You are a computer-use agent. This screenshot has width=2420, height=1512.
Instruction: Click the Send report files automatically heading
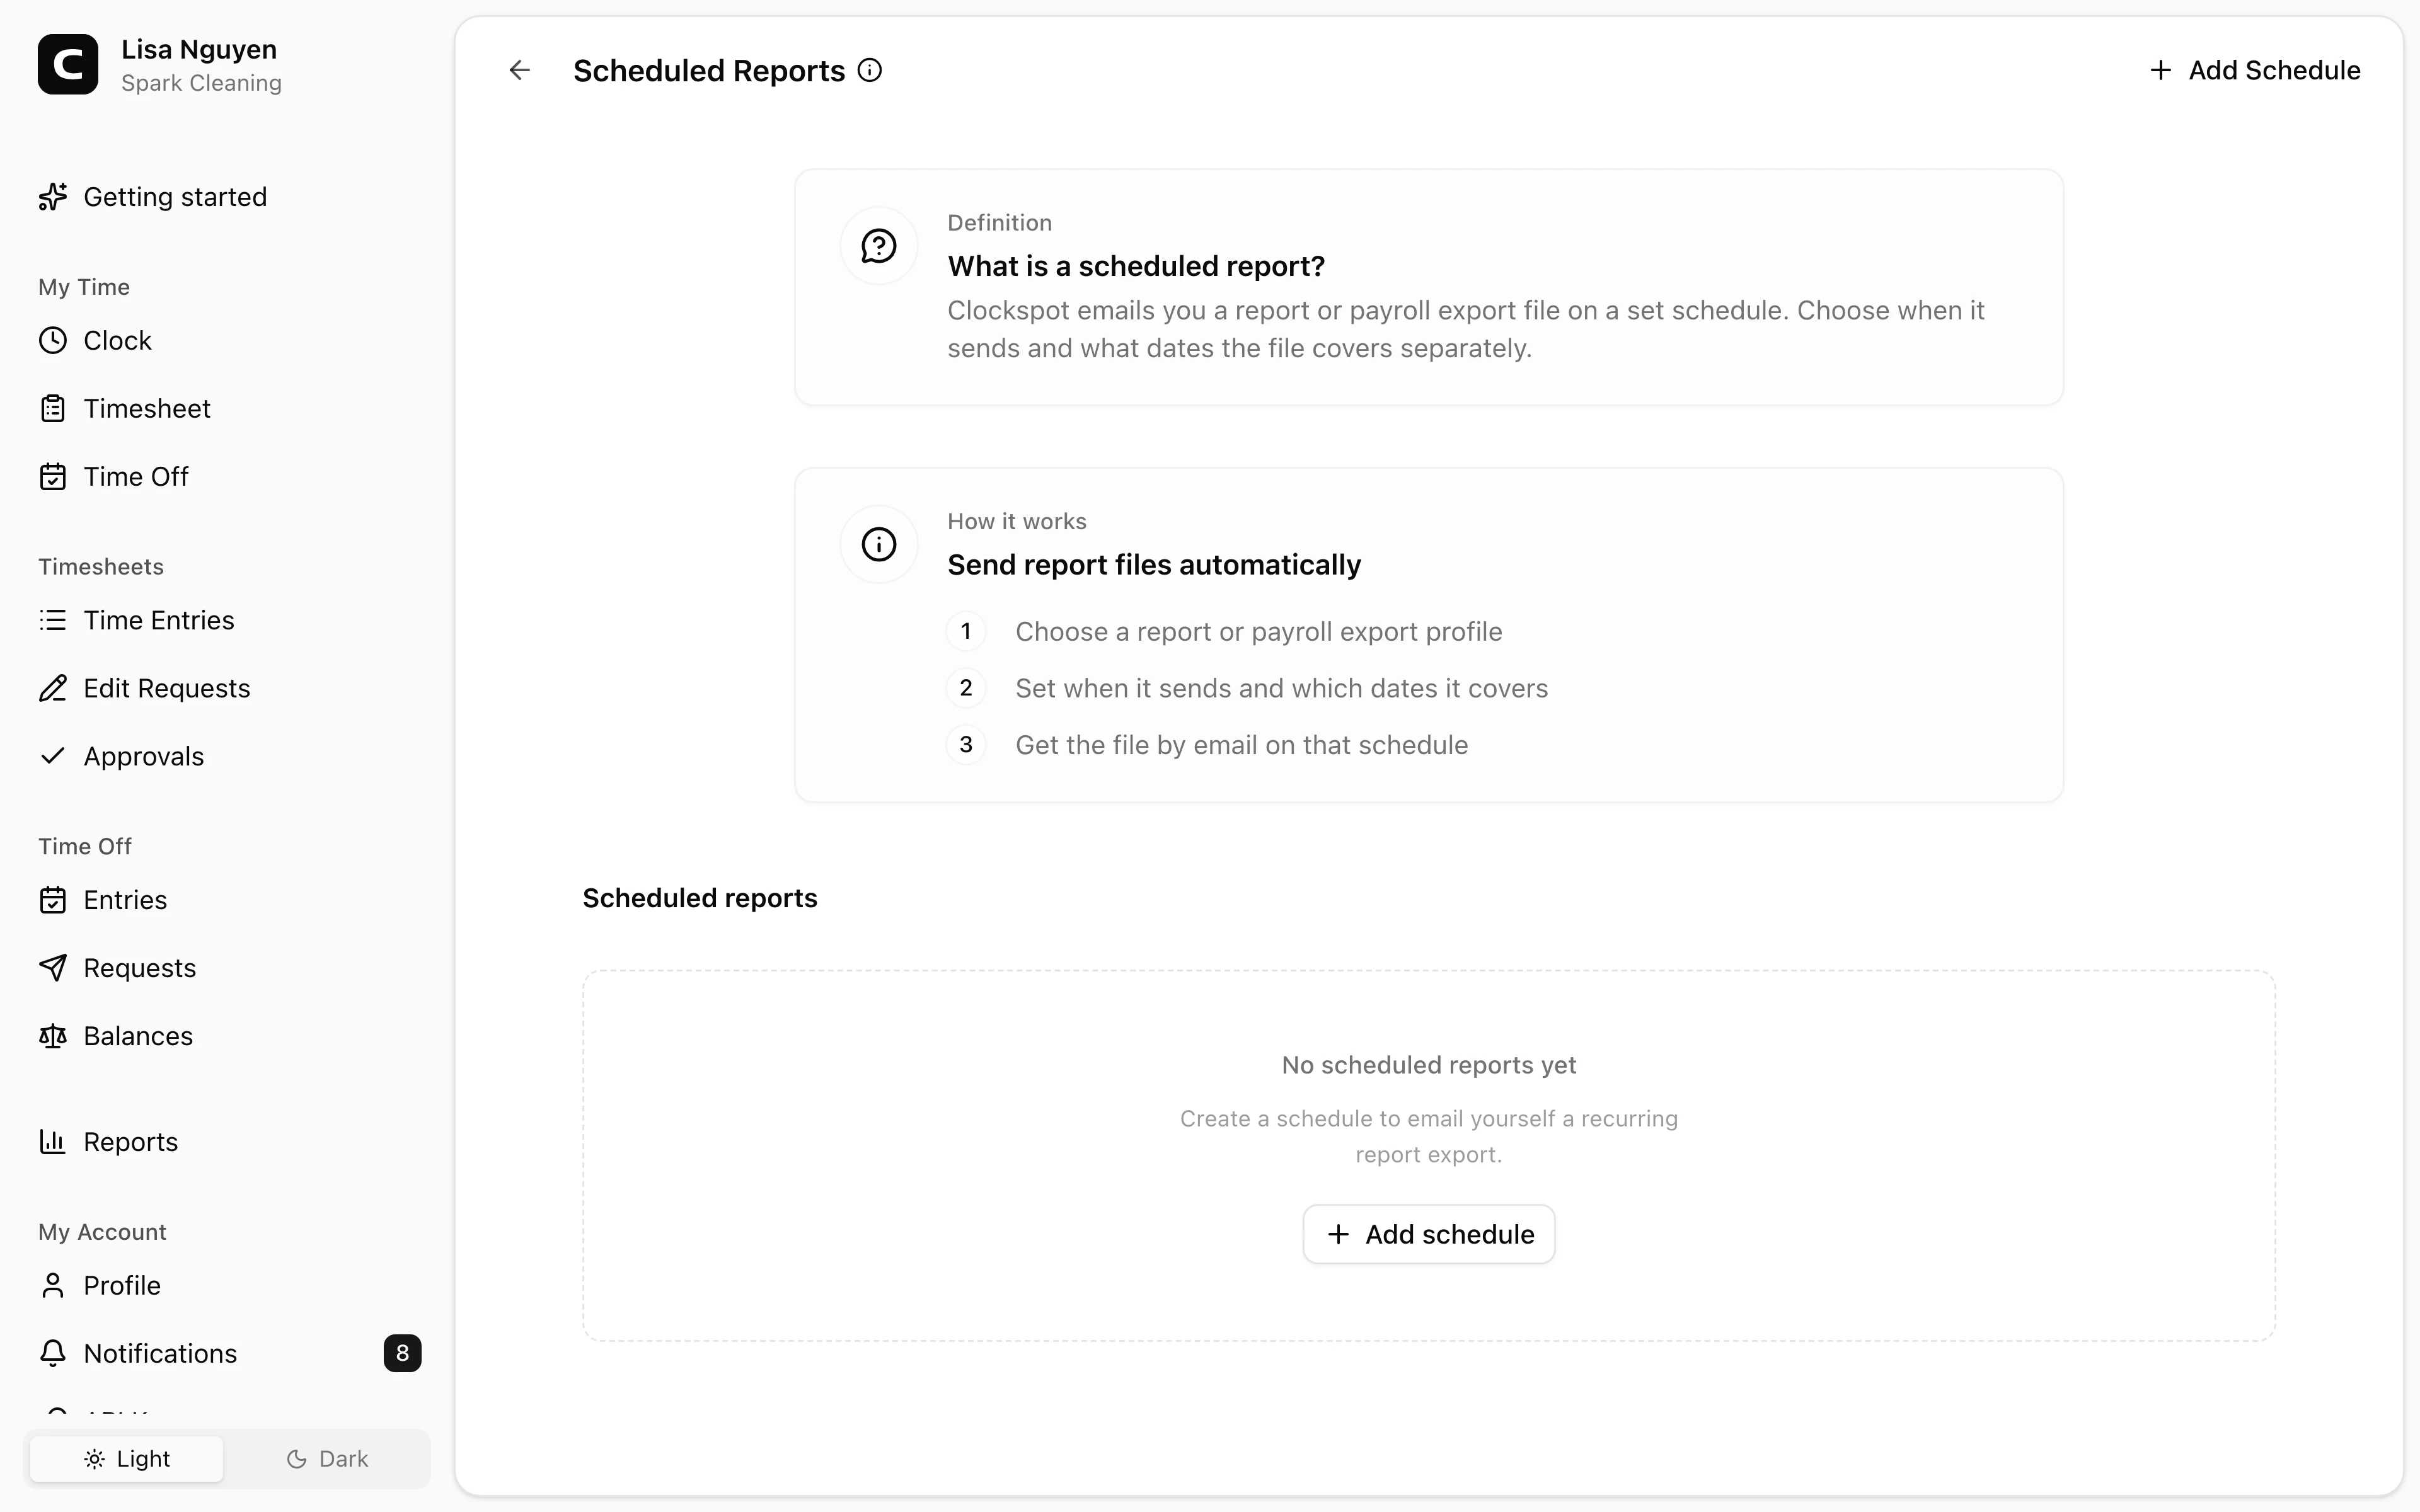pyautogui.click(x=1154, y=565)
